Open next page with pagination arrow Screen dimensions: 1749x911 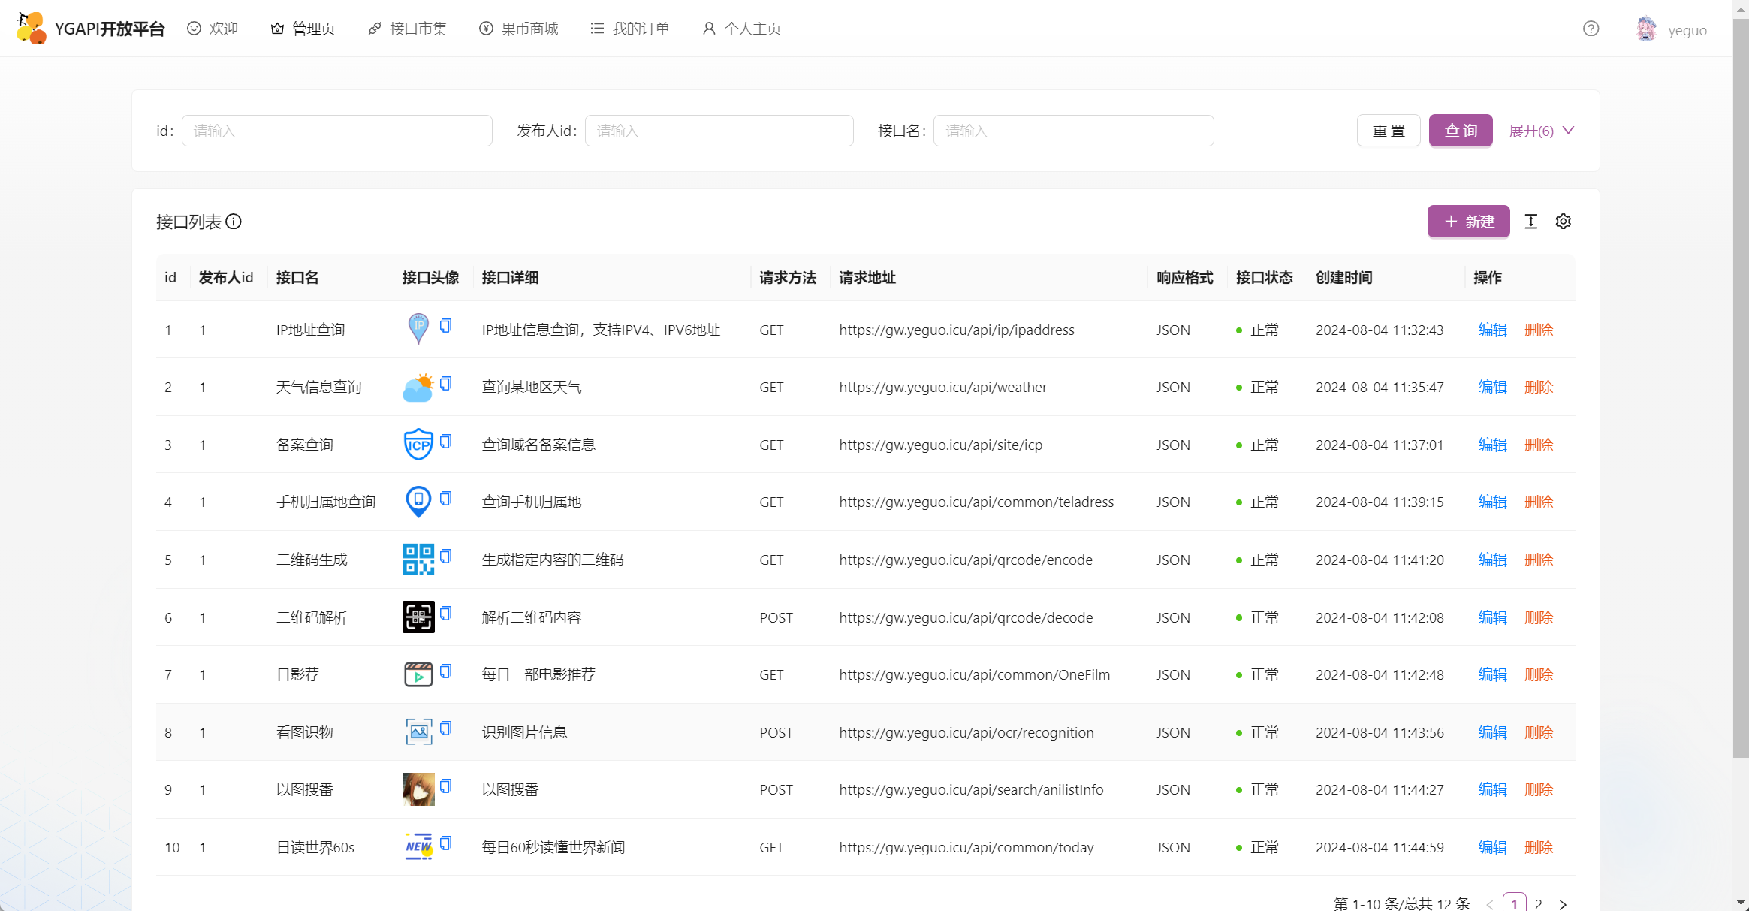tap(1563, 903)
